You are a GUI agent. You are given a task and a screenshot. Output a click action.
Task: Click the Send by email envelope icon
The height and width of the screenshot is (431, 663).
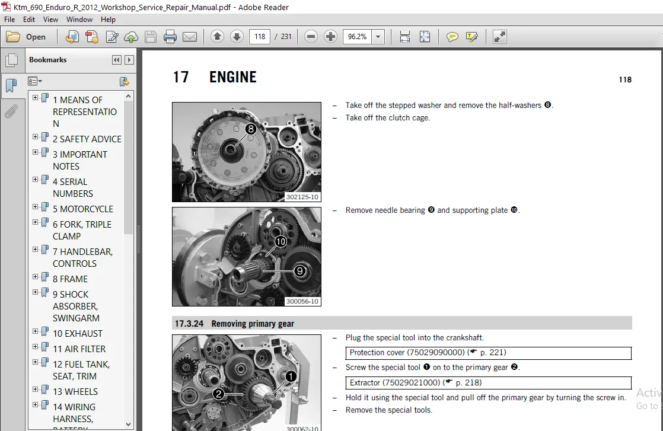tap(190, 37)
